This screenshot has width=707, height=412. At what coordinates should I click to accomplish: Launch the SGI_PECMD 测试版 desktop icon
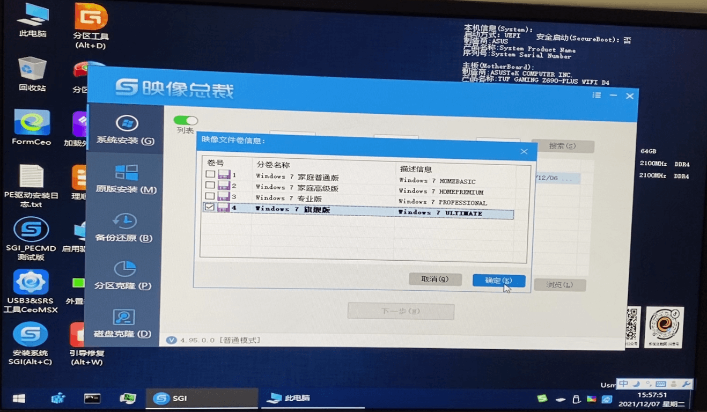[31, 239]
